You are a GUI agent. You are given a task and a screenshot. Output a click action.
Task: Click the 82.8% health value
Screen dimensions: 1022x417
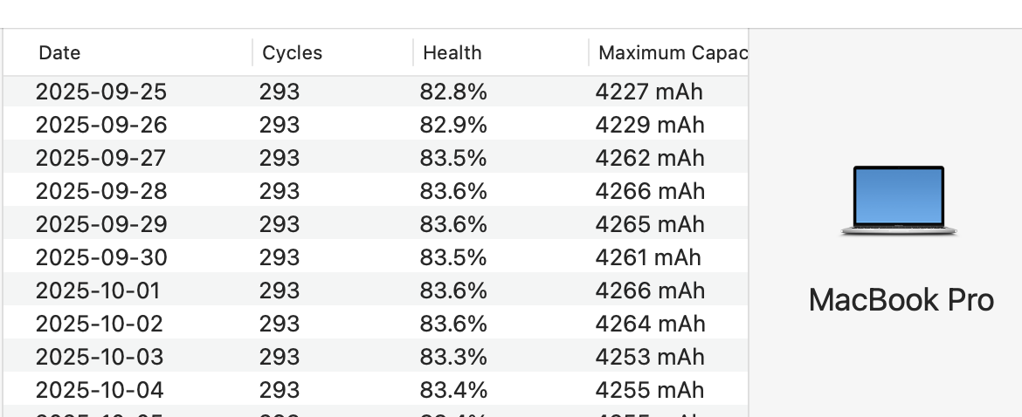452,92
